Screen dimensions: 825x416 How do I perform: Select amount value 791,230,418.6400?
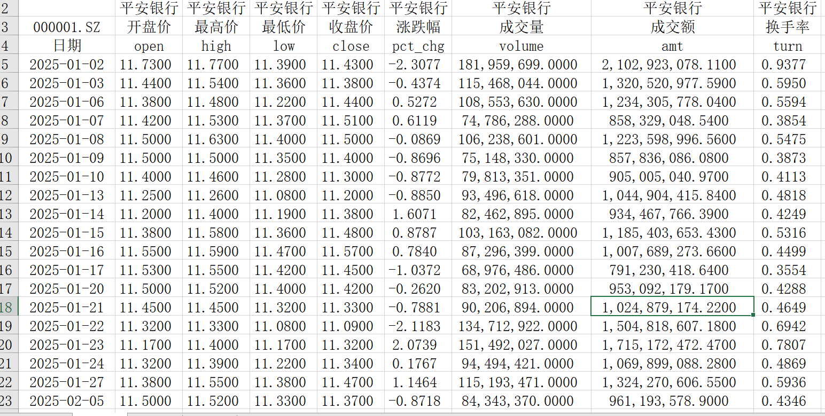click(672, 270)
